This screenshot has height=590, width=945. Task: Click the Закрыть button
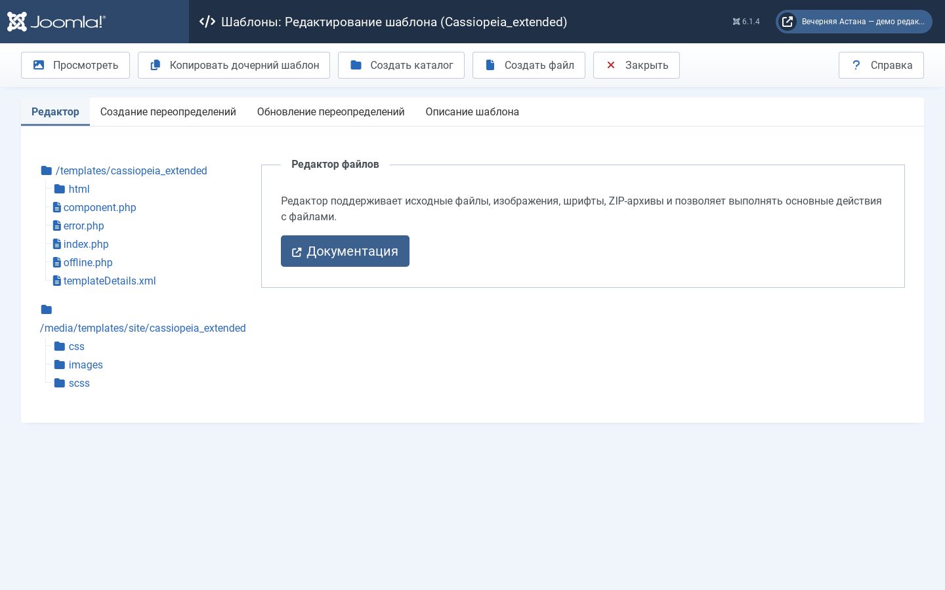point(637,65)
